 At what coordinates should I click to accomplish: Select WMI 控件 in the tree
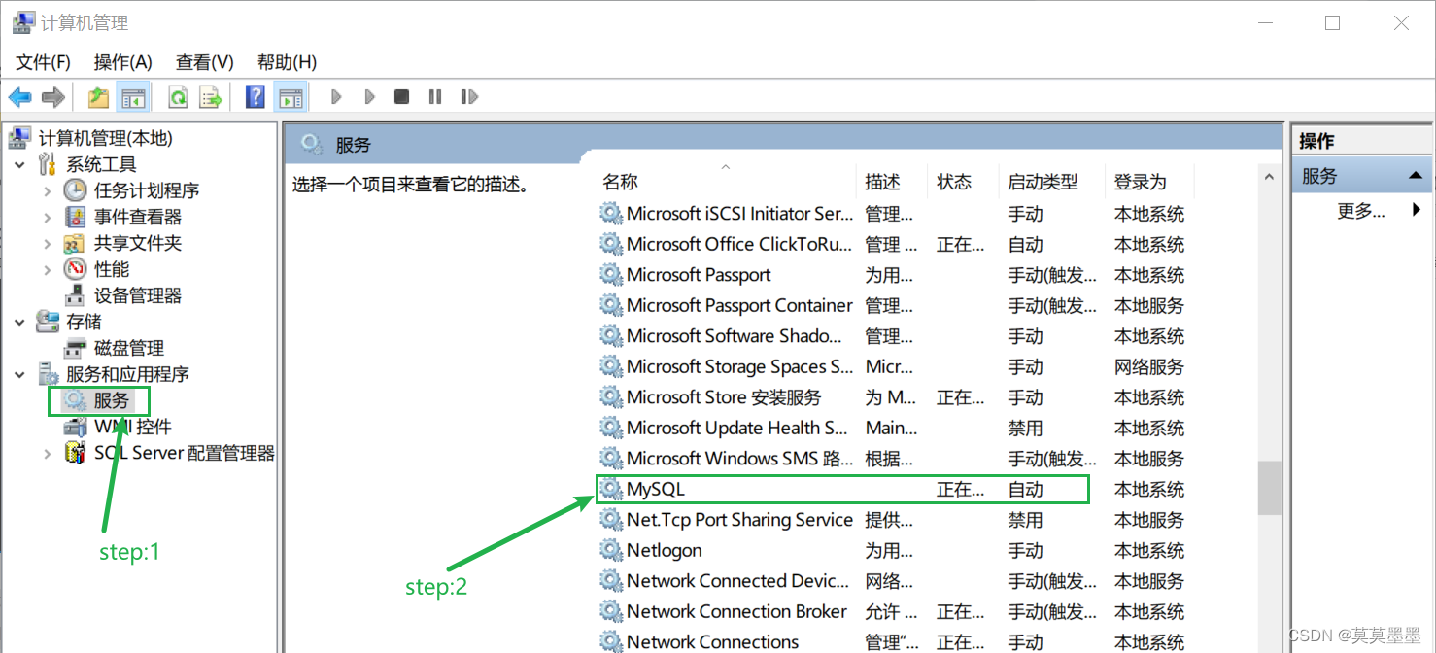click(132, 427)
